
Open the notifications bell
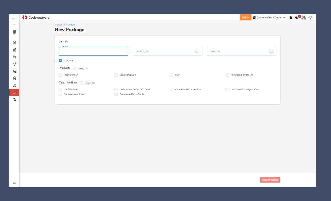tap(291, 18)
